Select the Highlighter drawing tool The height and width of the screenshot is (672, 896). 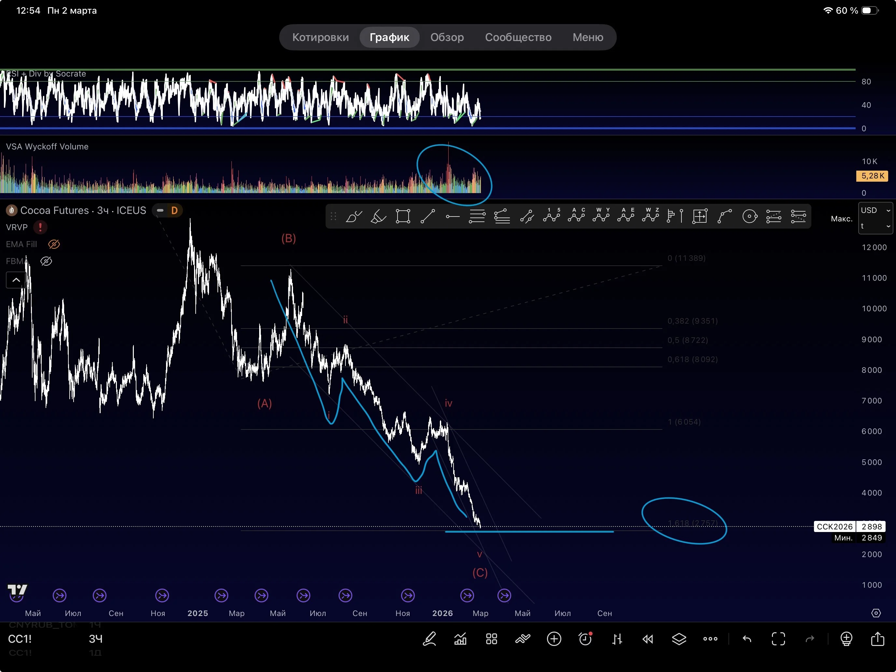click(x=378, y=216)
